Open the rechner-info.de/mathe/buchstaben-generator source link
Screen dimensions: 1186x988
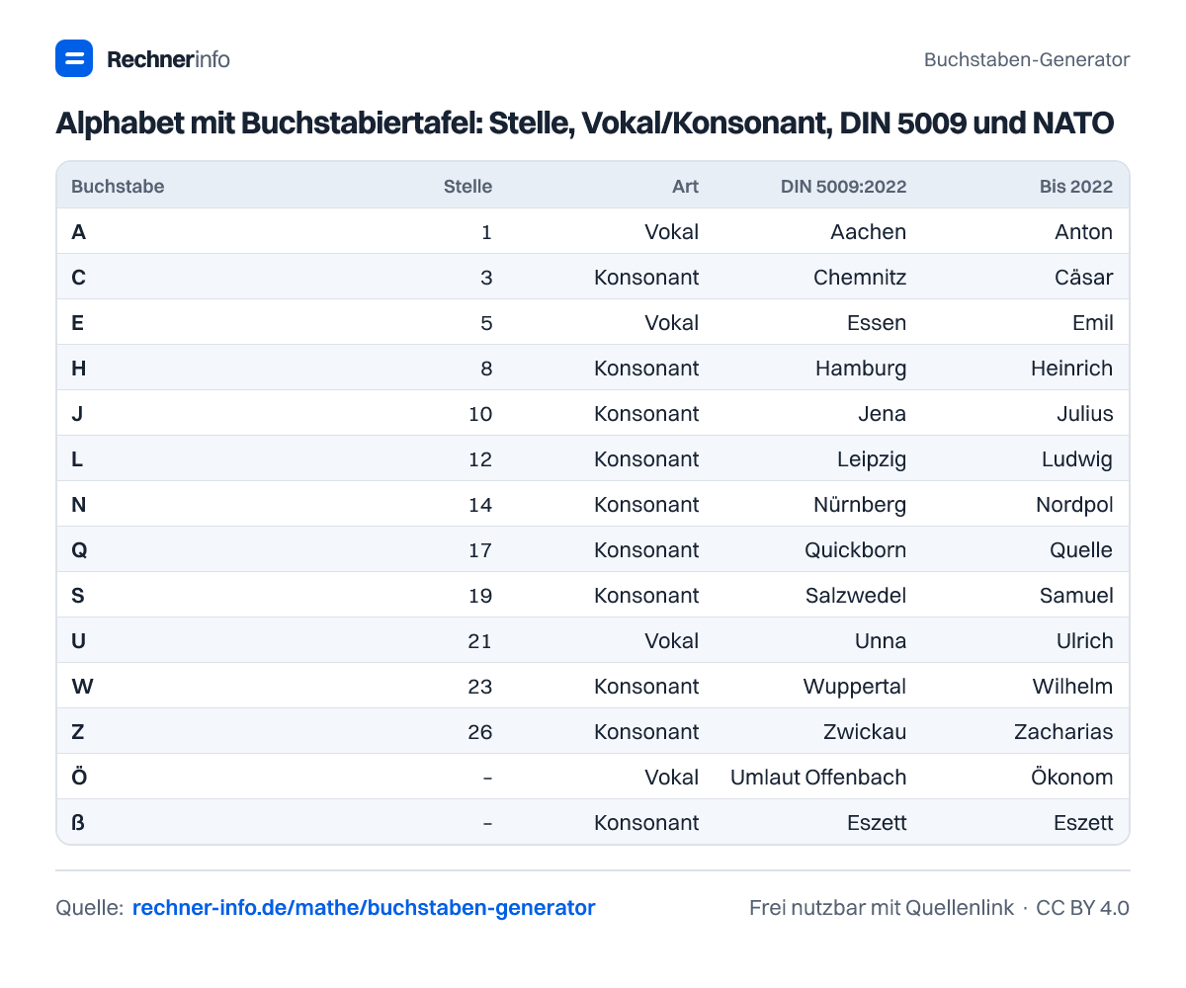pyautogui.click(x=364, y=907)
